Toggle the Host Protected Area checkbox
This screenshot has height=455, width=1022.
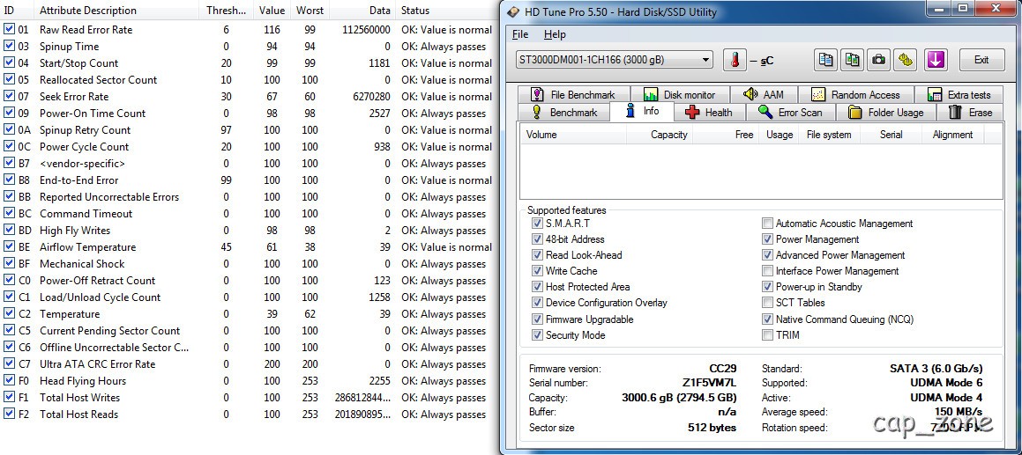click(x=537, y=286)
